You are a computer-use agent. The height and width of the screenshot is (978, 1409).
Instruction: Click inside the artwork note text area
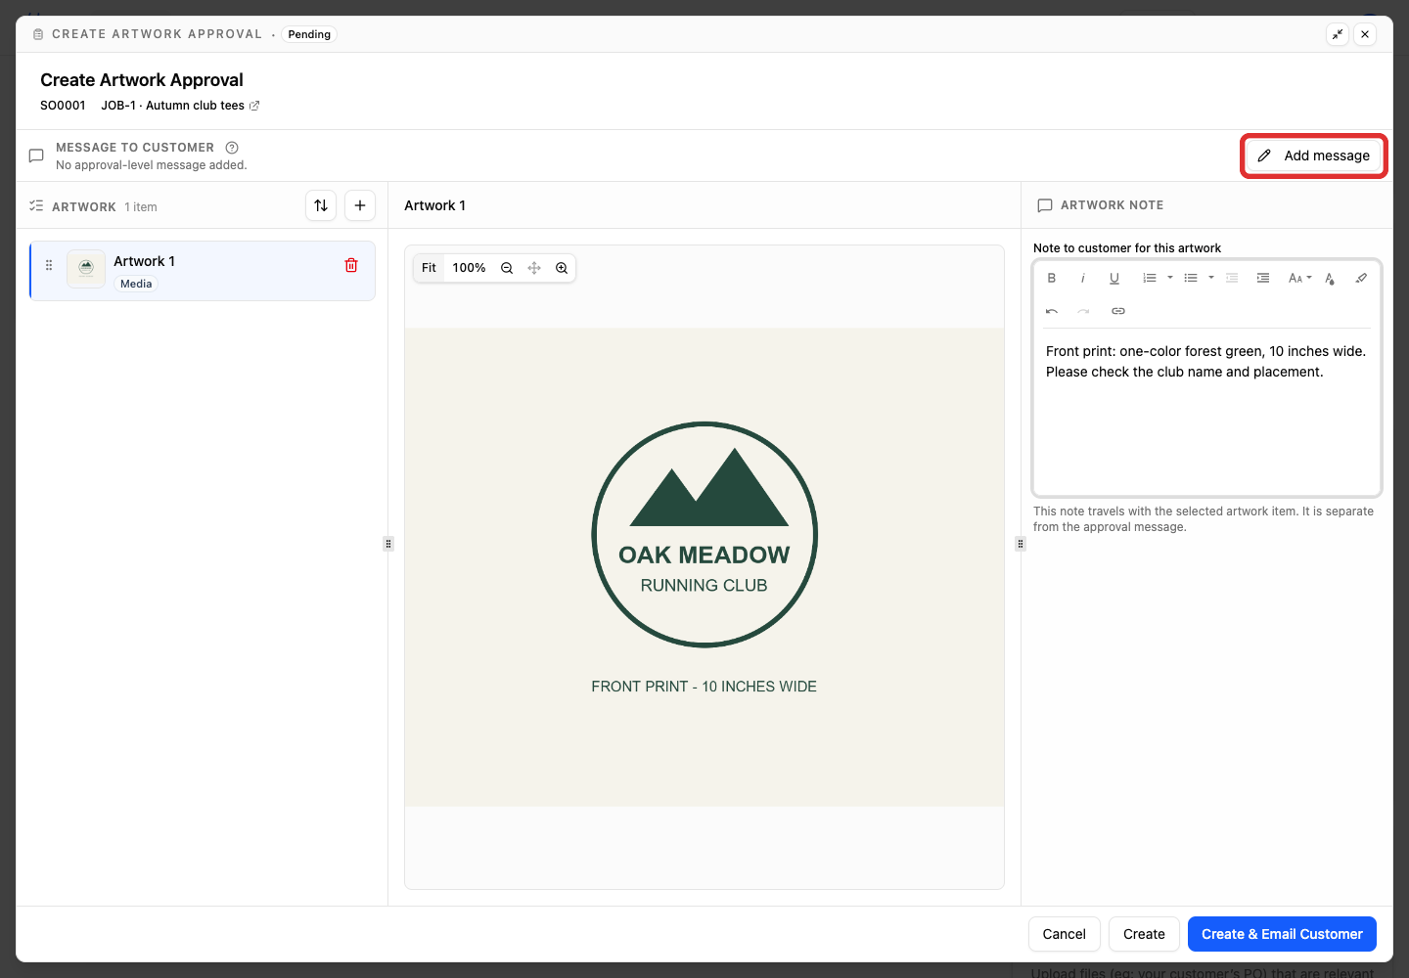point(1206,411)
